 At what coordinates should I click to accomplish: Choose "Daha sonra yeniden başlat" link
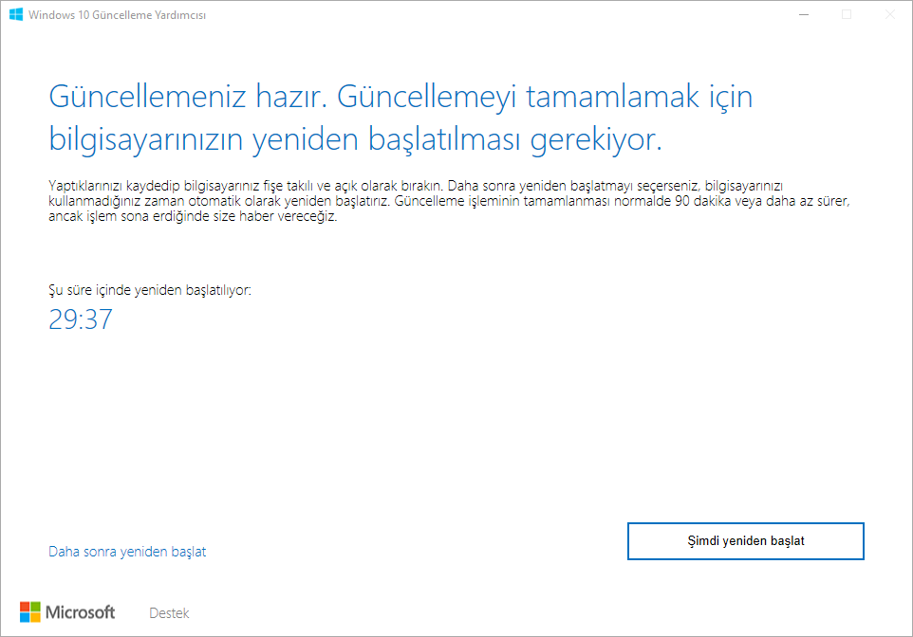click(x=127, y=552)
